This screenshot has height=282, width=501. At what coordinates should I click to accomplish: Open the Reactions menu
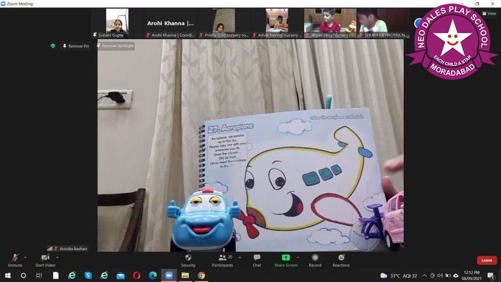click(341, 260)
